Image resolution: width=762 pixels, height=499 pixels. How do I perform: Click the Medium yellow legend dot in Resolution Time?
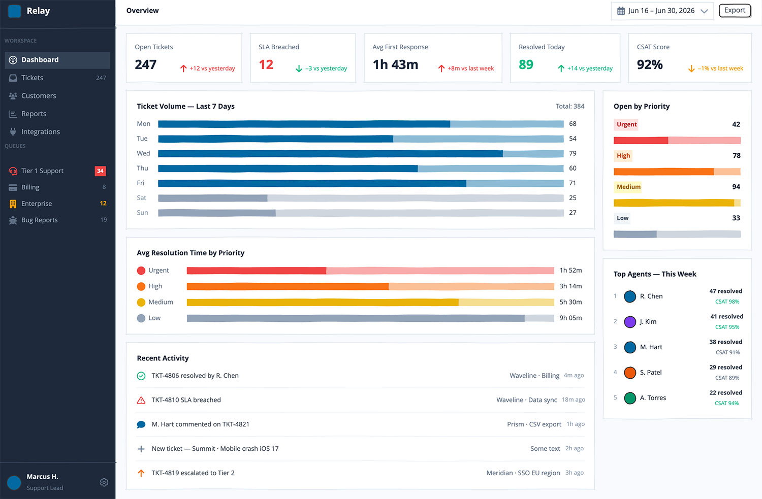point(141,303)
